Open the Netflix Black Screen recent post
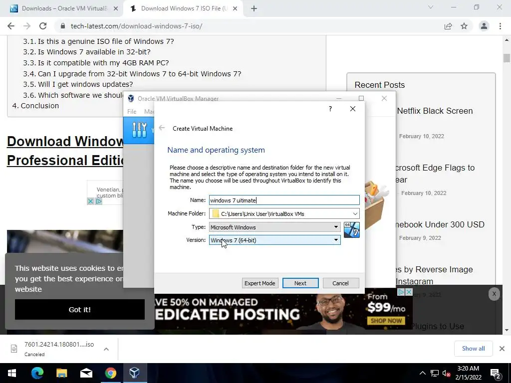The image size is (511, 383). click(435, 111)
